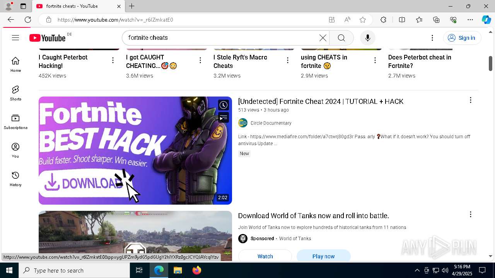The height and width of the screenshot is (278, 495).
Task: Clear the search box with the X icon
Action: [323, 37]
